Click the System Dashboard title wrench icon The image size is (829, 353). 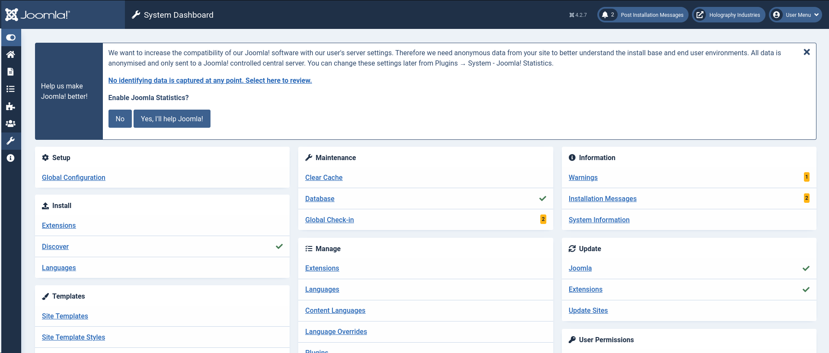click(136, 15)
